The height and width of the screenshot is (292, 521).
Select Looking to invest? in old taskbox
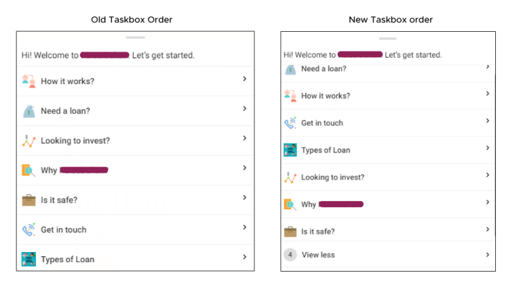pyautogui.click(x=75, y=141)
